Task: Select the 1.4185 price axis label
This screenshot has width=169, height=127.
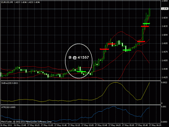Action: coord(165,43)
